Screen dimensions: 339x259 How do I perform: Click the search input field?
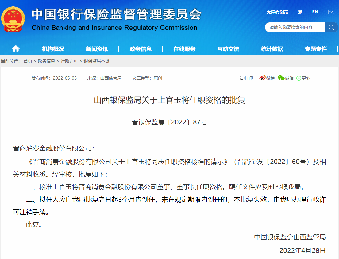(293, 27)
